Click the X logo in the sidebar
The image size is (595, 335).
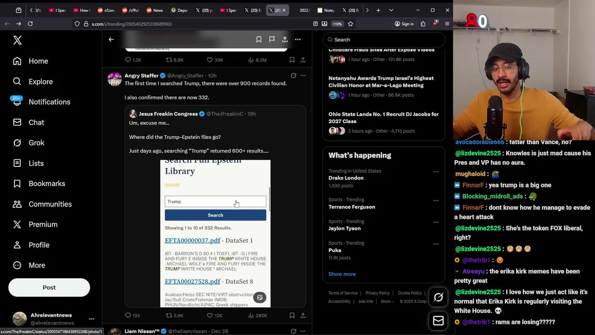(x=17, y=40)
